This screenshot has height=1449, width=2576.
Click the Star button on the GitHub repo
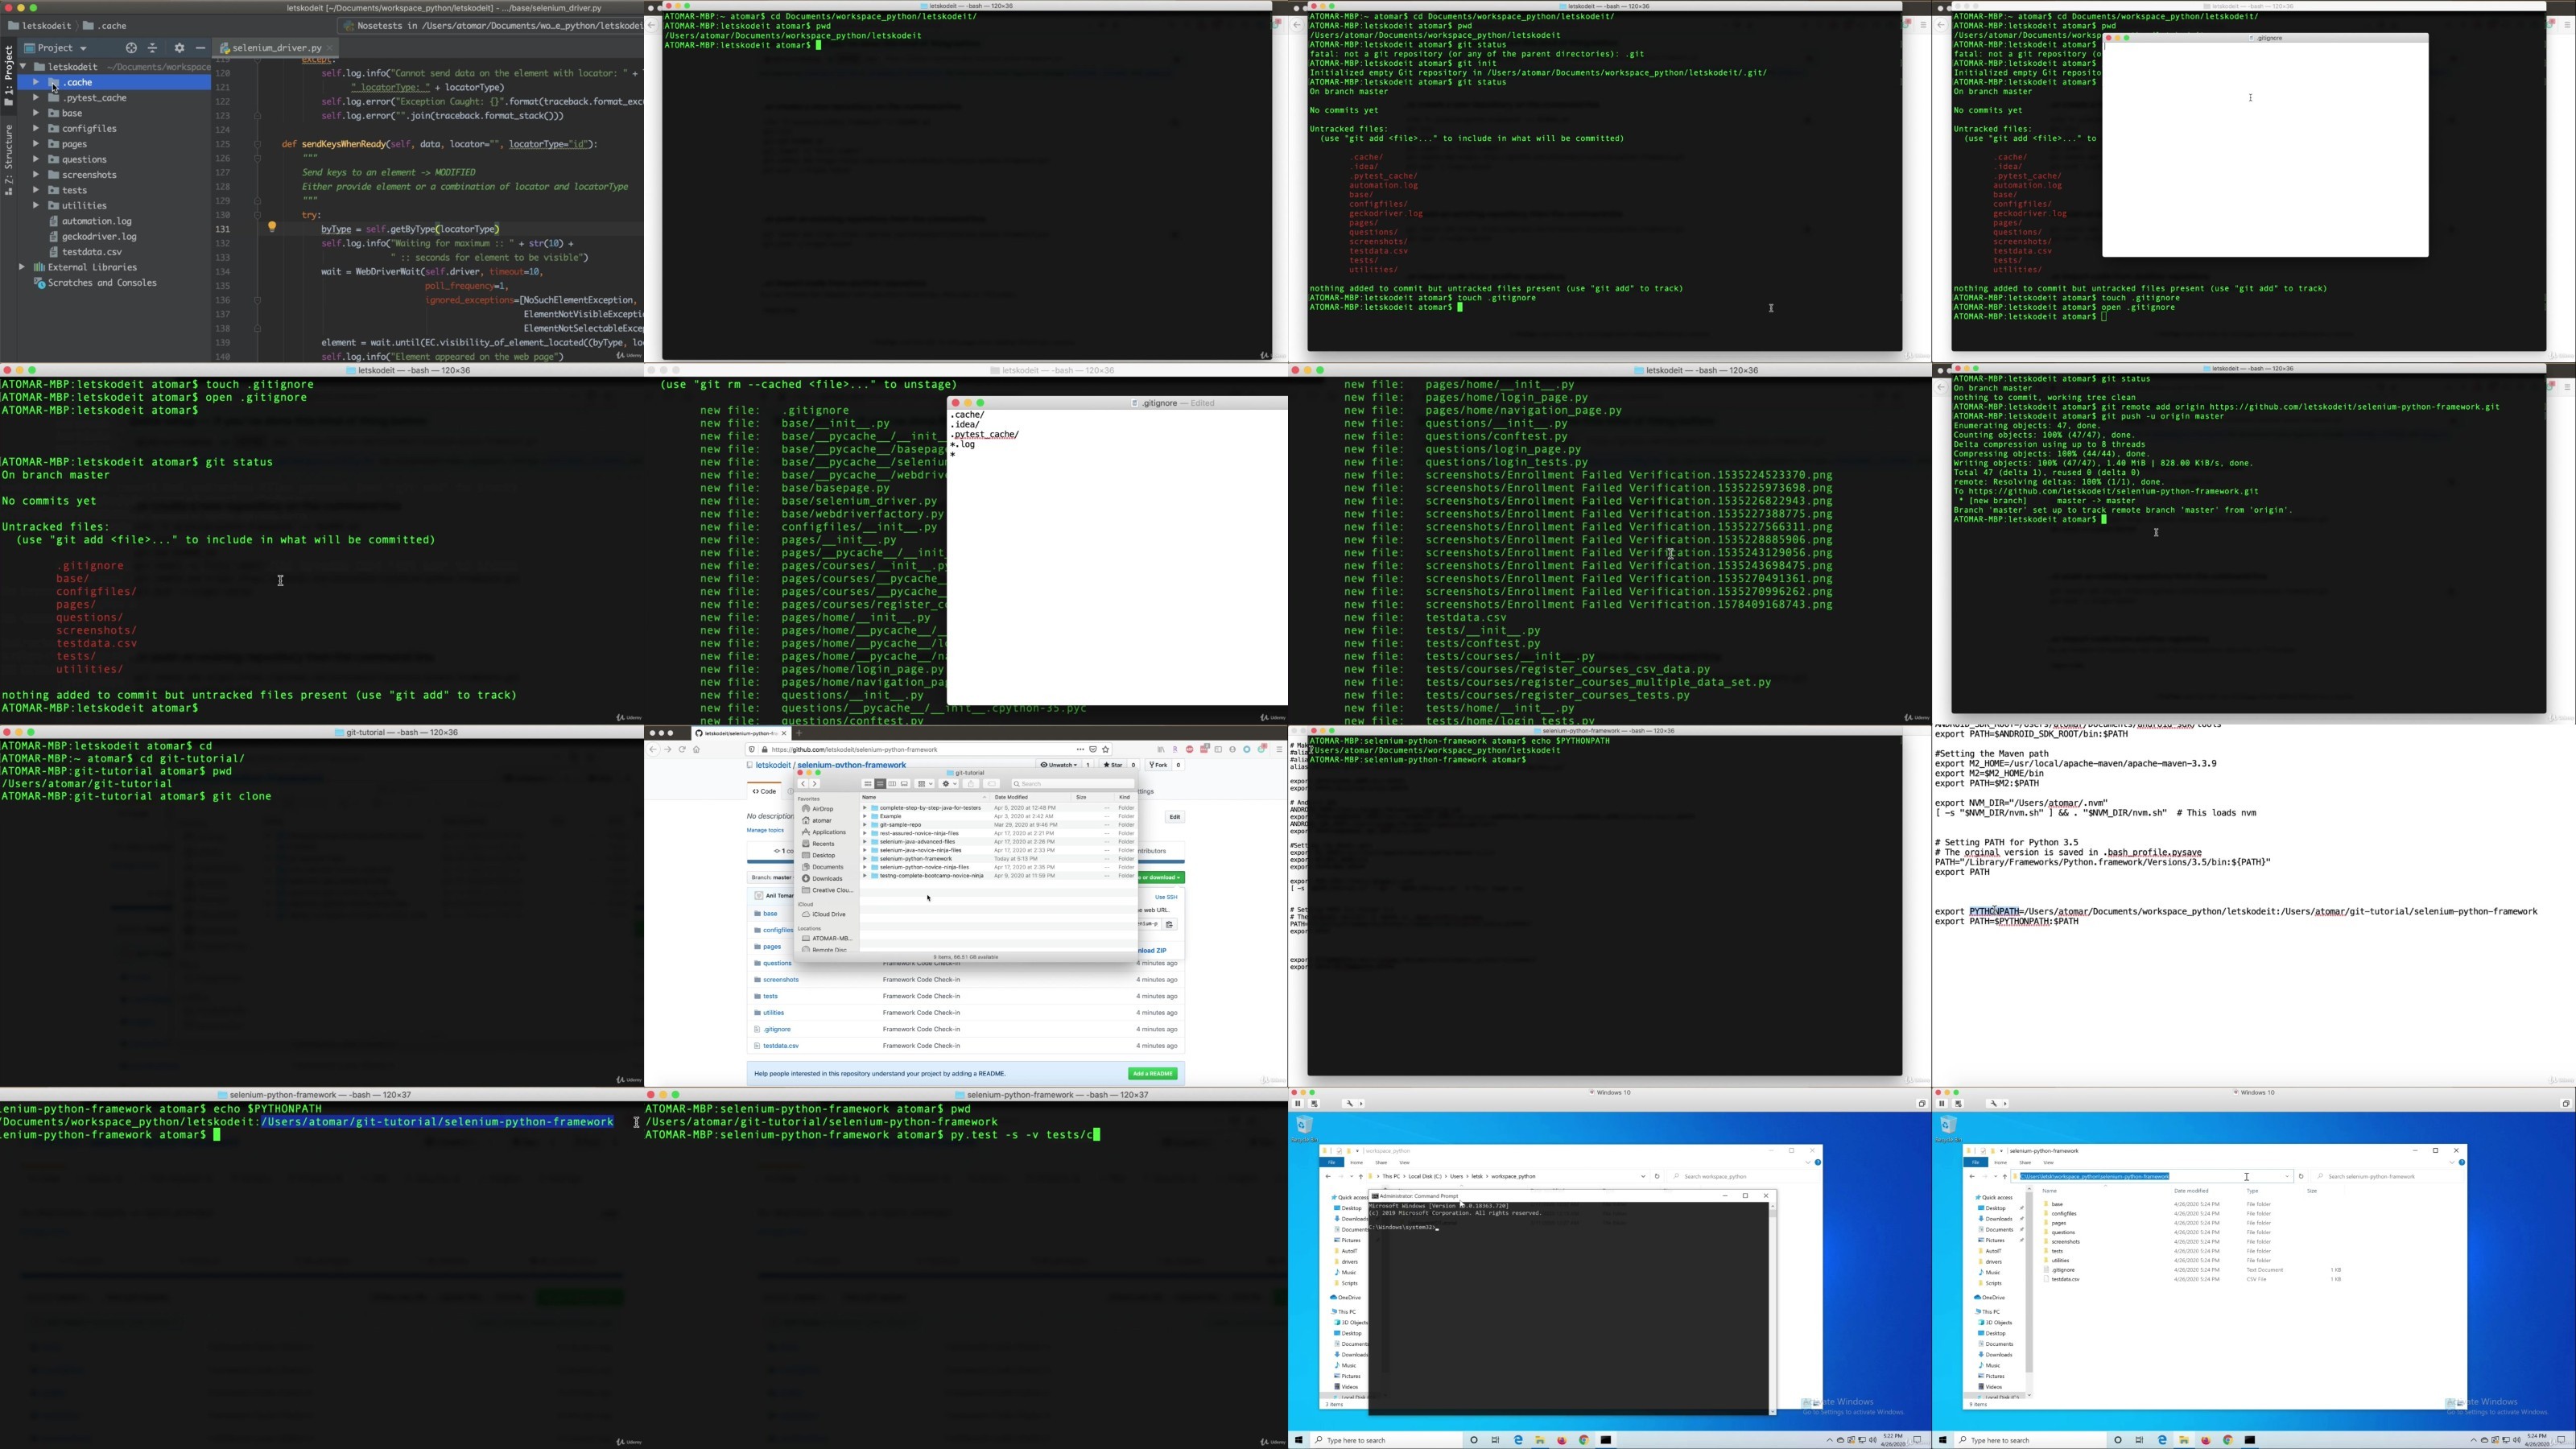1114,765
